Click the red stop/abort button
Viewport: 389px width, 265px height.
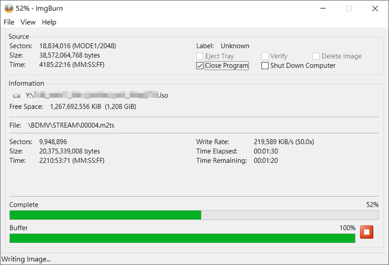point(366,232)
